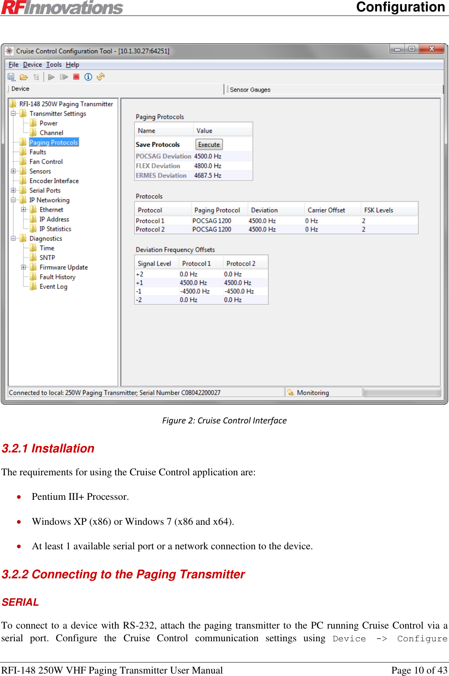Select the Event Log tree item
Viewport: 449px width, 676px height.
53,287
